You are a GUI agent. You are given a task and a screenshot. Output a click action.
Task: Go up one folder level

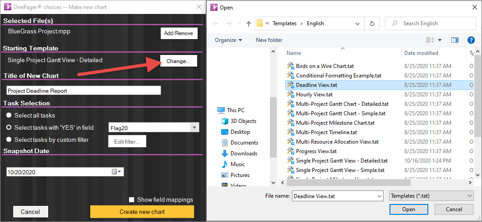249,23
